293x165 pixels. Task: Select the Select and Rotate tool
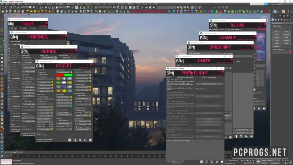(49, 7)
